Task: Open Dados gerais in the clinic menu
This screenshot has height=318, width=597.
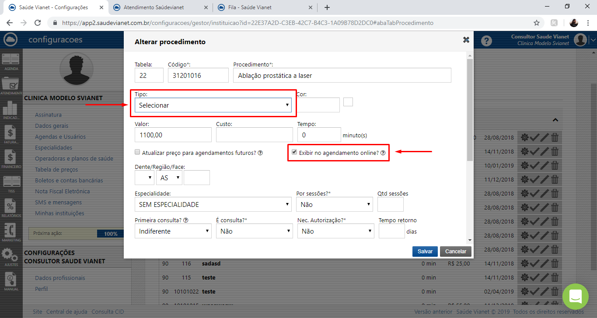Action: pos(52,126)
